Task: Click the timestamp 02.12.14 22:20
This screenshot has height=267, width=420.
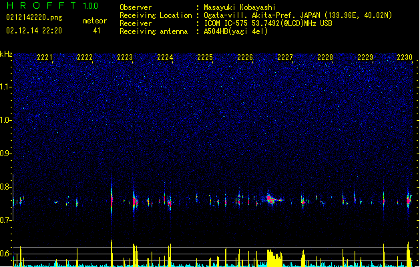Action: [x=34, y=31]
